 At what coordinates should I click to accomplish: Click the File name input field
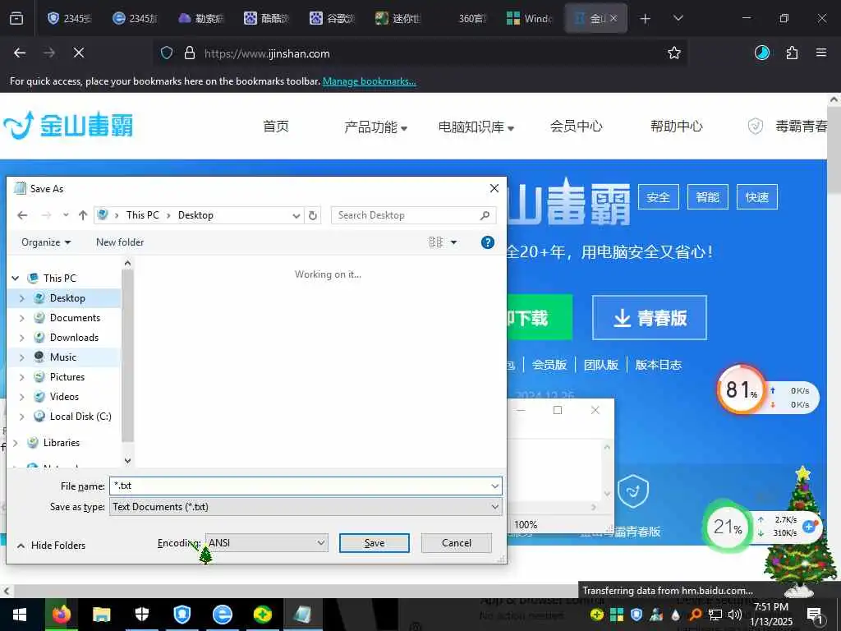[299, 486]
